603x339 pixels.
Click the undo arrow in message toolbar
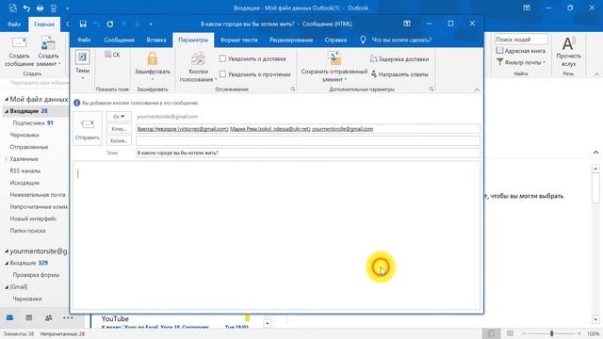(x=96, y=24)
